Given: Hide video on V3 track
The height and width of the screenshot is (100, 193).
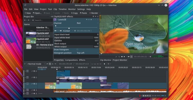Looking at the screenshot, I should (x=34, y=71).
